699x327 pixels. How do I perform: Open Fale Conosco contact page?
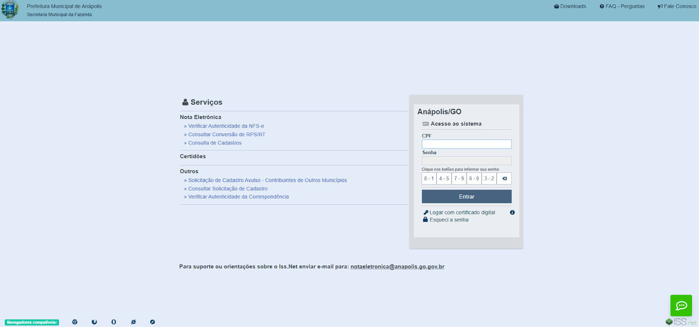[677, 7]
